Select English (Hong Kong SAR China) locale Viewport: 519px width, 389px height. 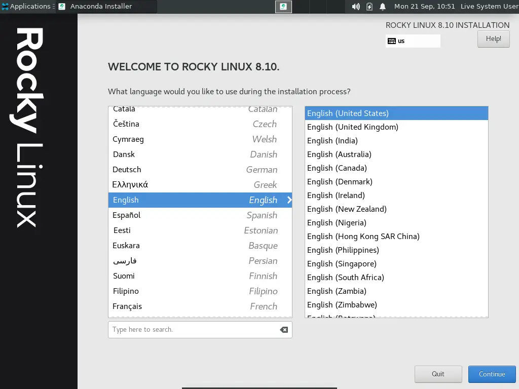[x=396, y=237]
